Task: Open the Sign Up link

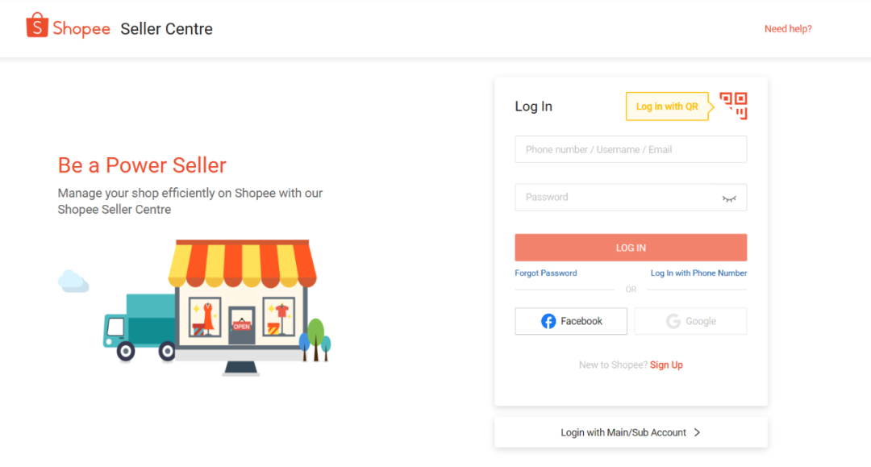Action: point(666,365)
